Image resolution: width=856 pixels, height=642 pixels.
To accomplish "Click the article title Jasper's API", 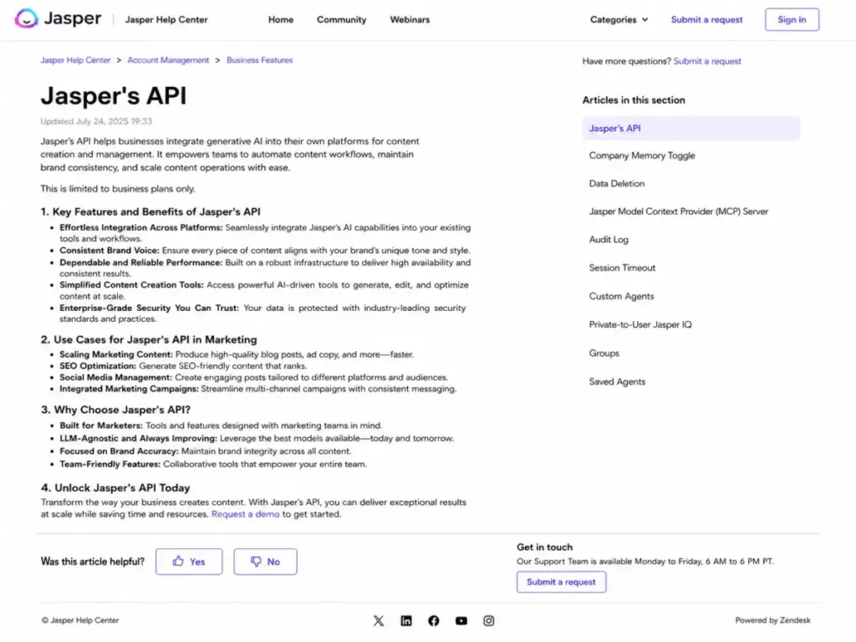I will coord(114,96).
